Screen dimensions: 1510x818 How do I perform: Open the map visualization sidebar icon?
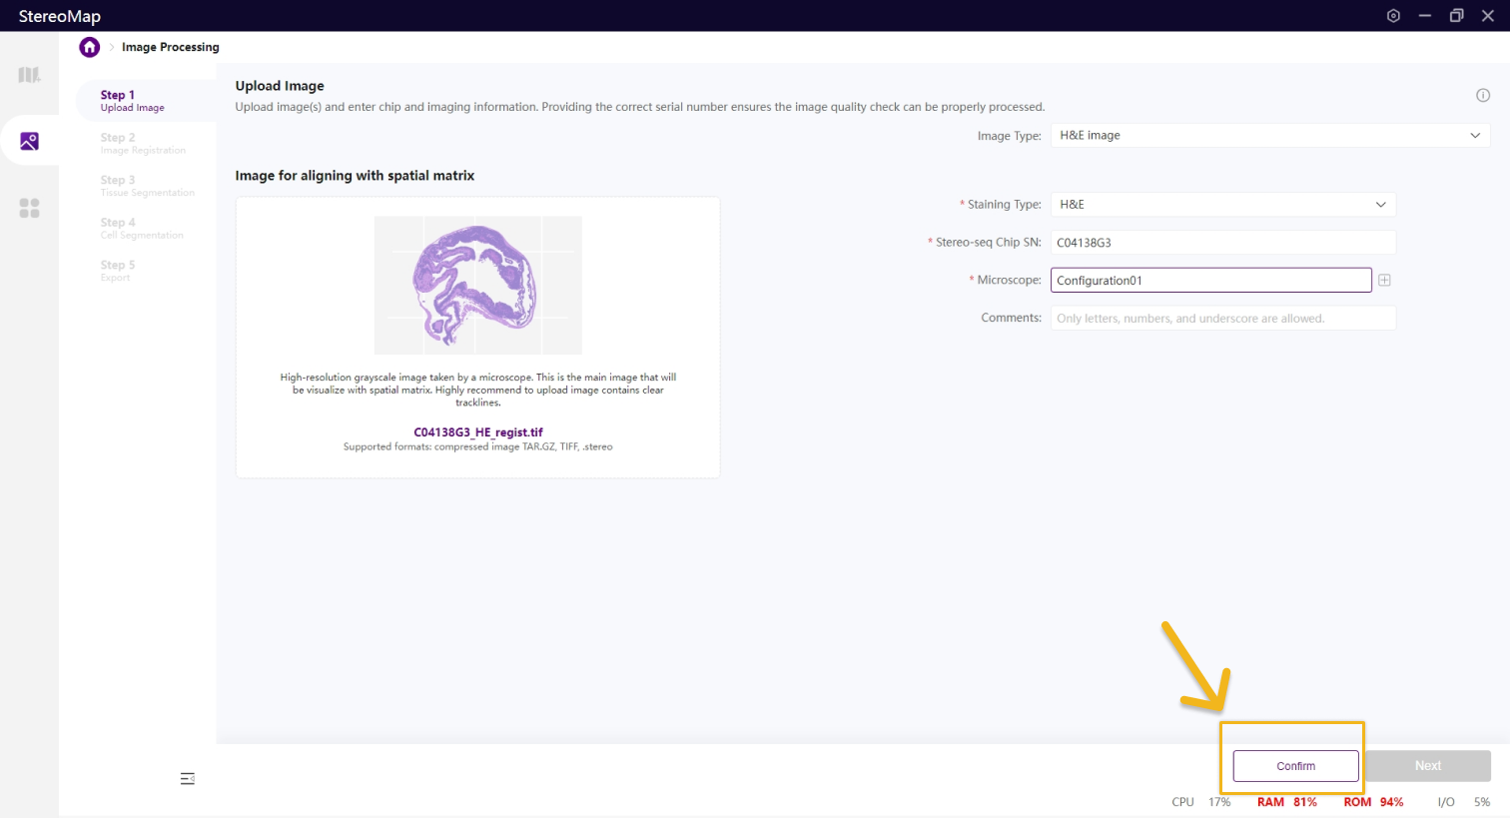pos(29,75)
